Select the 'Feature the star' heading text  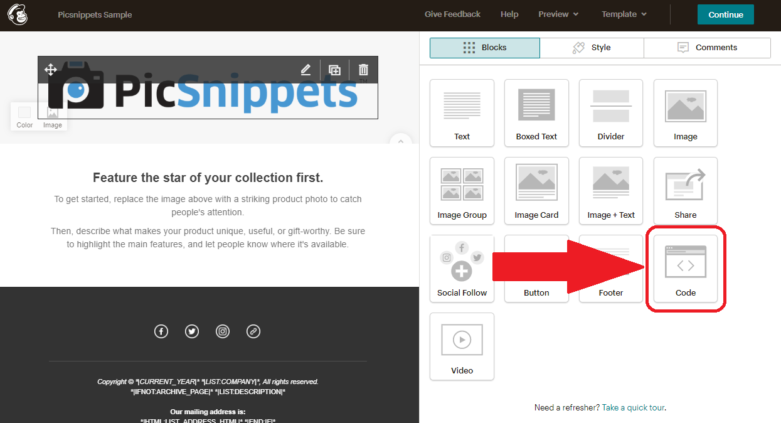208,178
